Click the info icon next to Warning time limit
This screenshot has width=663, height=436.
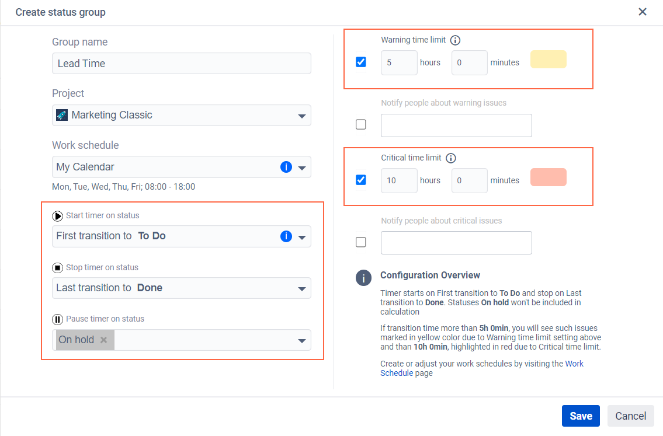[x=455, y=40]
